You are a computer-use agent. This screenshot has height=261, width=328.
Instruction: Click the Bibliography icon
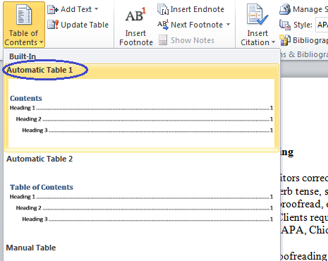tap(285, 40)
